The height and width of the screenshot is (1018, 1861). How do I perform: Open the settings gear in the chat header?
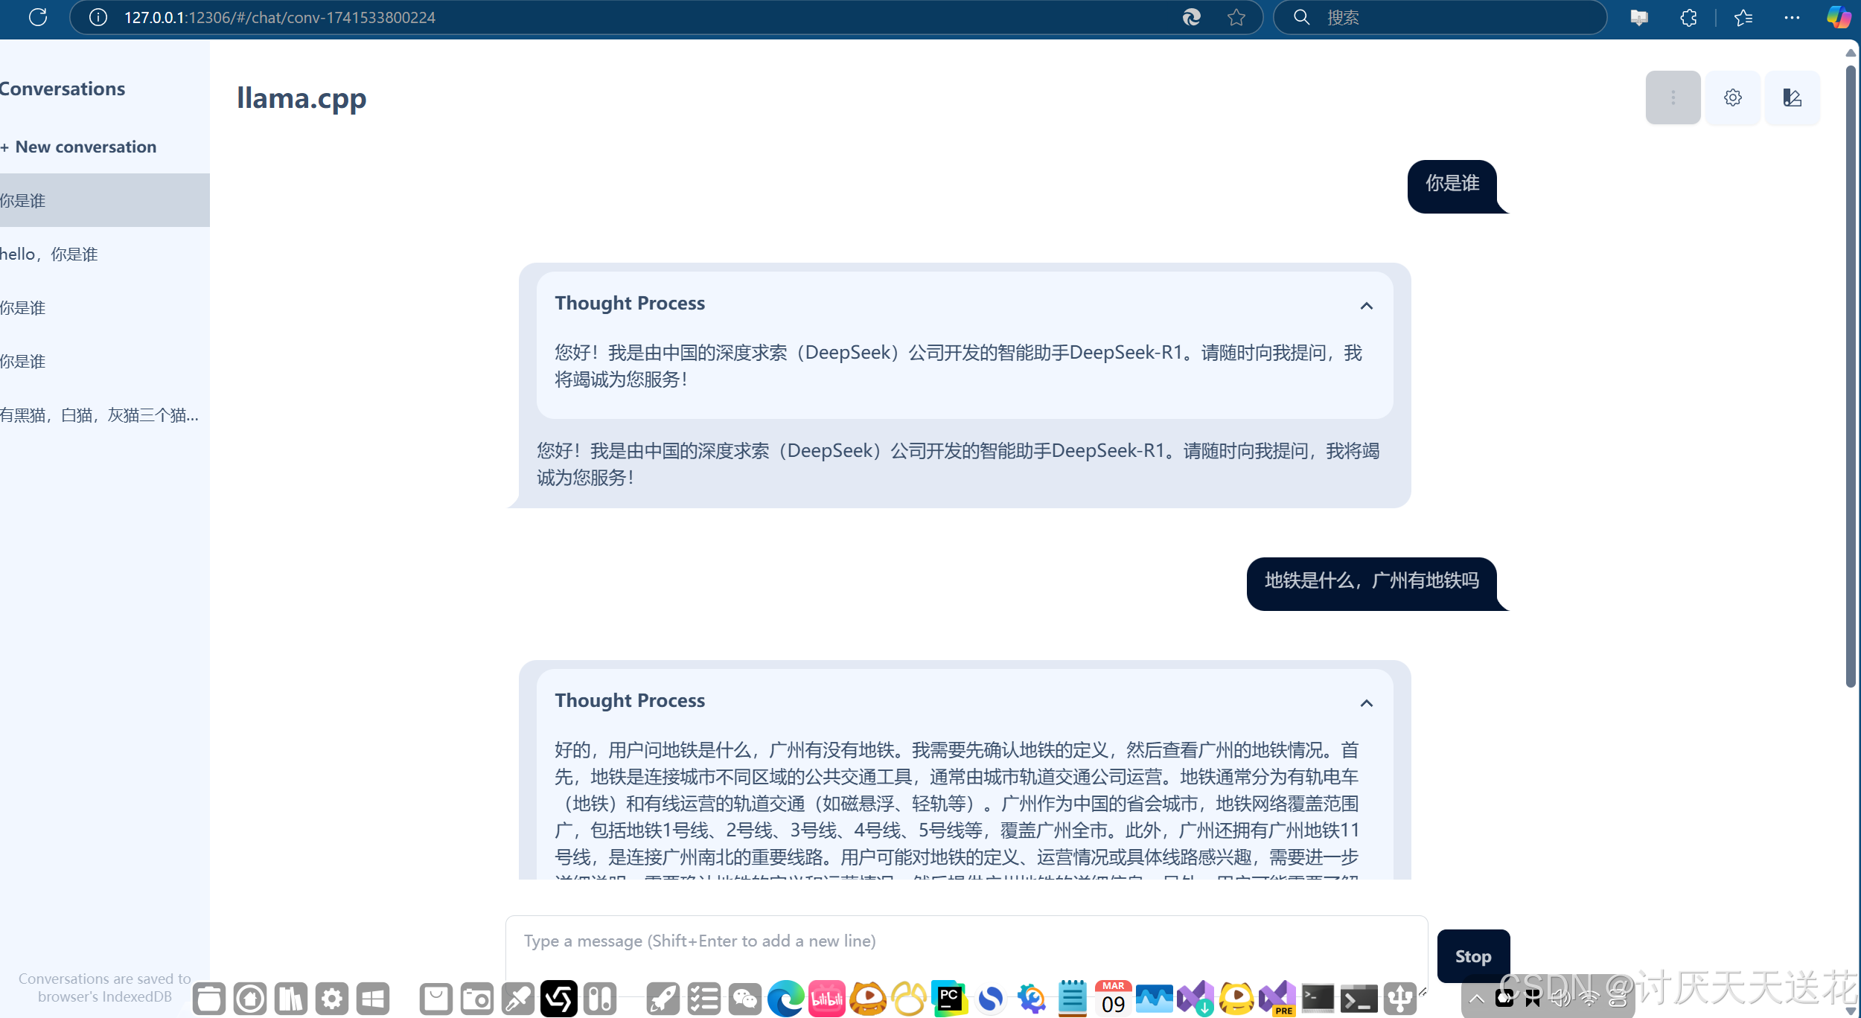coord(1733,97)
